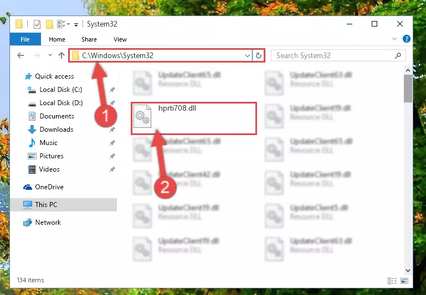Viewport: 426px width, 295px height.
Task: Click the address bar path C:\Windows\System32
Action: (x=117, y=56)
